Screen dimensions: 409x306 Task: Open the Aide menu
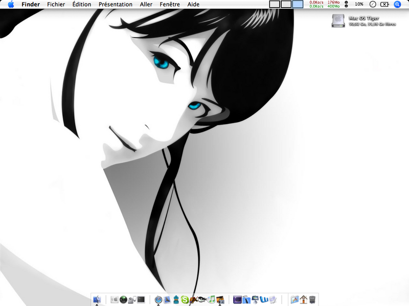click(x=193, y=4)
